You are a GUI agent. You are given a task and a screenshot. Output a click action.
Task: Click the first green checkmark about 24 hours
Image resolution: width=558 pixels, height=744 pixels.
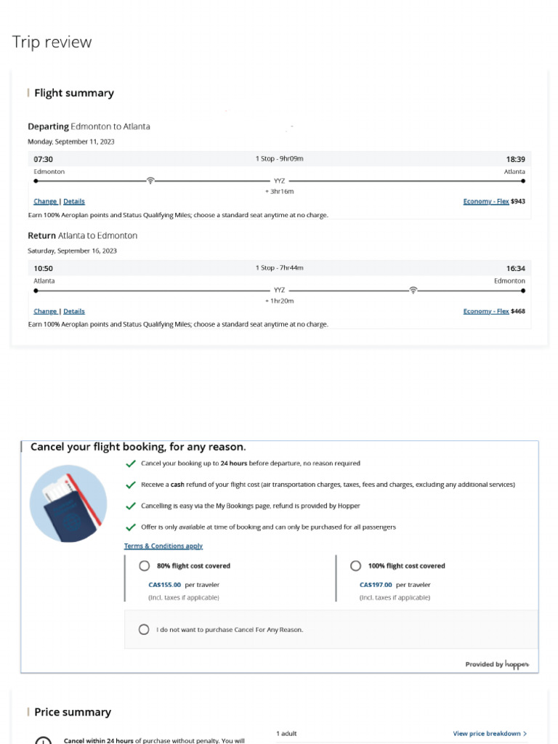click(x=131, y=463)
